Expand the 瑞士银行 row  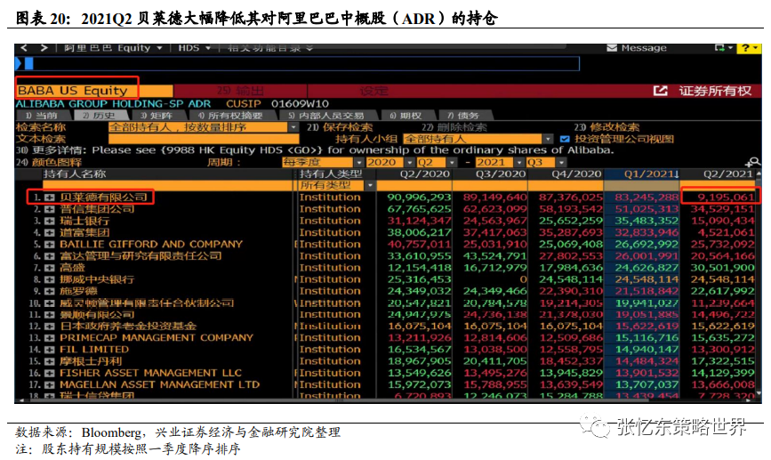(x=49, y=221)
